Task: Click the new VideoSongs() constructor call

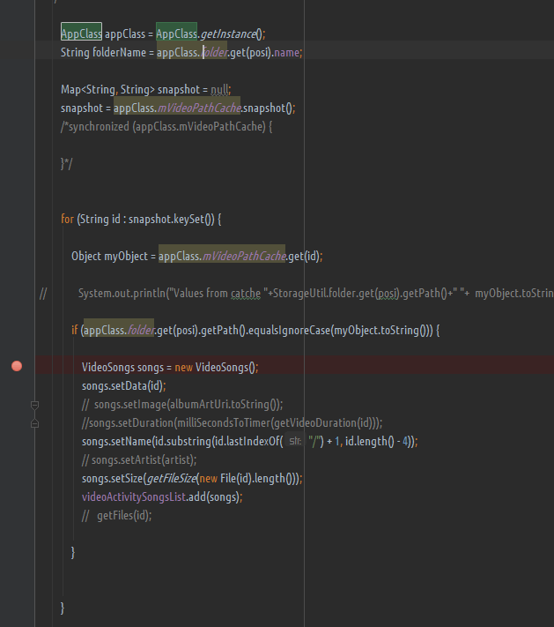Action: coord(216,367)
